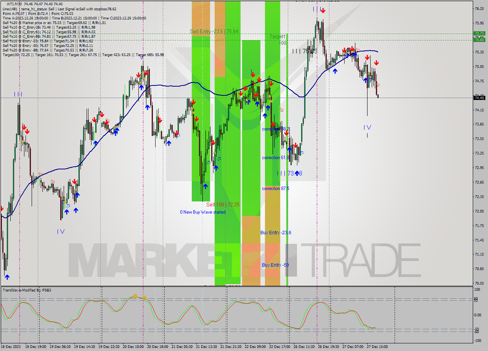Click the 'Target1' label
The height and width of the screenshot is (351, 488).
(x=278, y=36)
